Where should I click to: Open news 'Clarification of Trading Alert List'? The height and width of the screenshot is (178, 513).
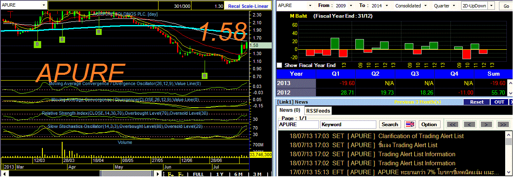421,136
